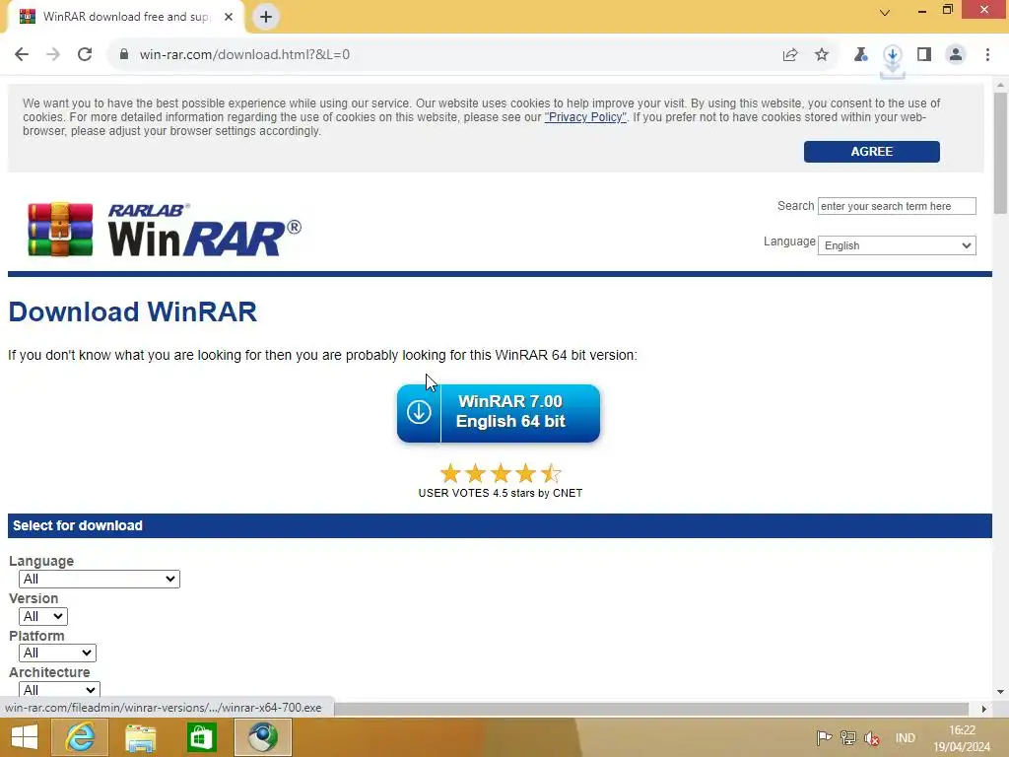This screenshot has height=757, width=1009.
Task: Launch Internet Explorer from taskbar
Action: tap(80, 737)
